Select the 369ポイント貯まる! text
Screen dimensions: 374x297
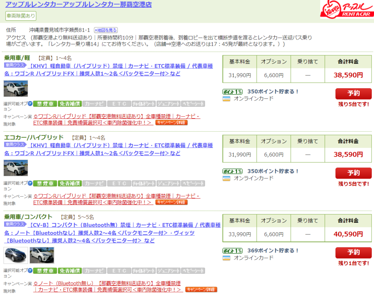(272, 251)
